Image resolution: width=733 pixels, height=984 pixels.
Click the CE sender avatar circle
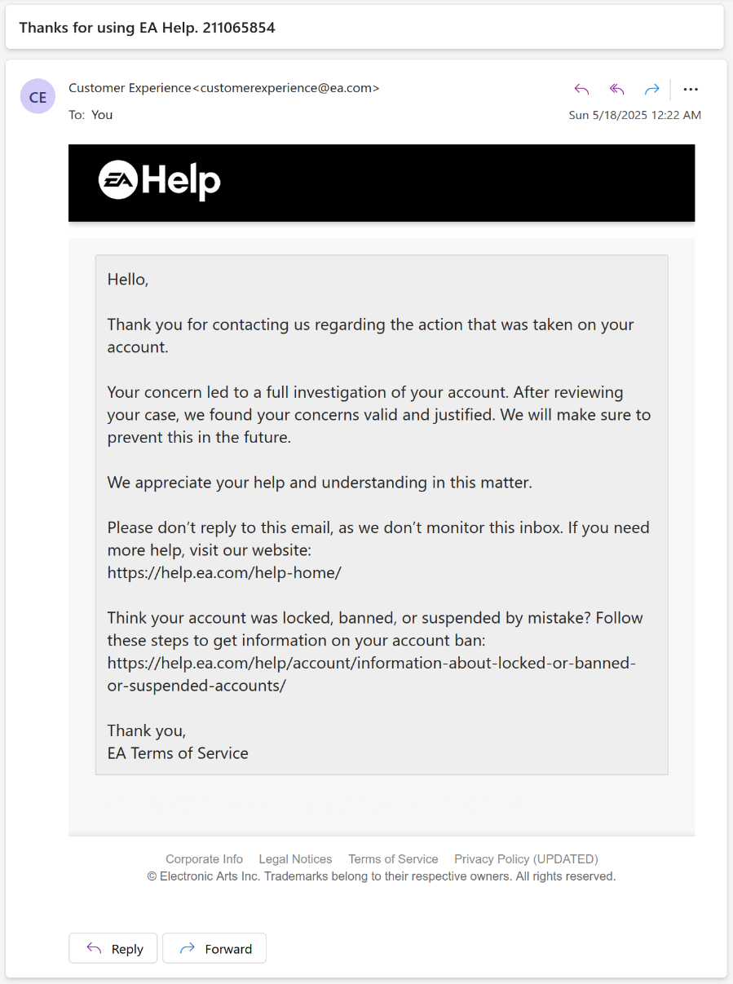(38, 97)
